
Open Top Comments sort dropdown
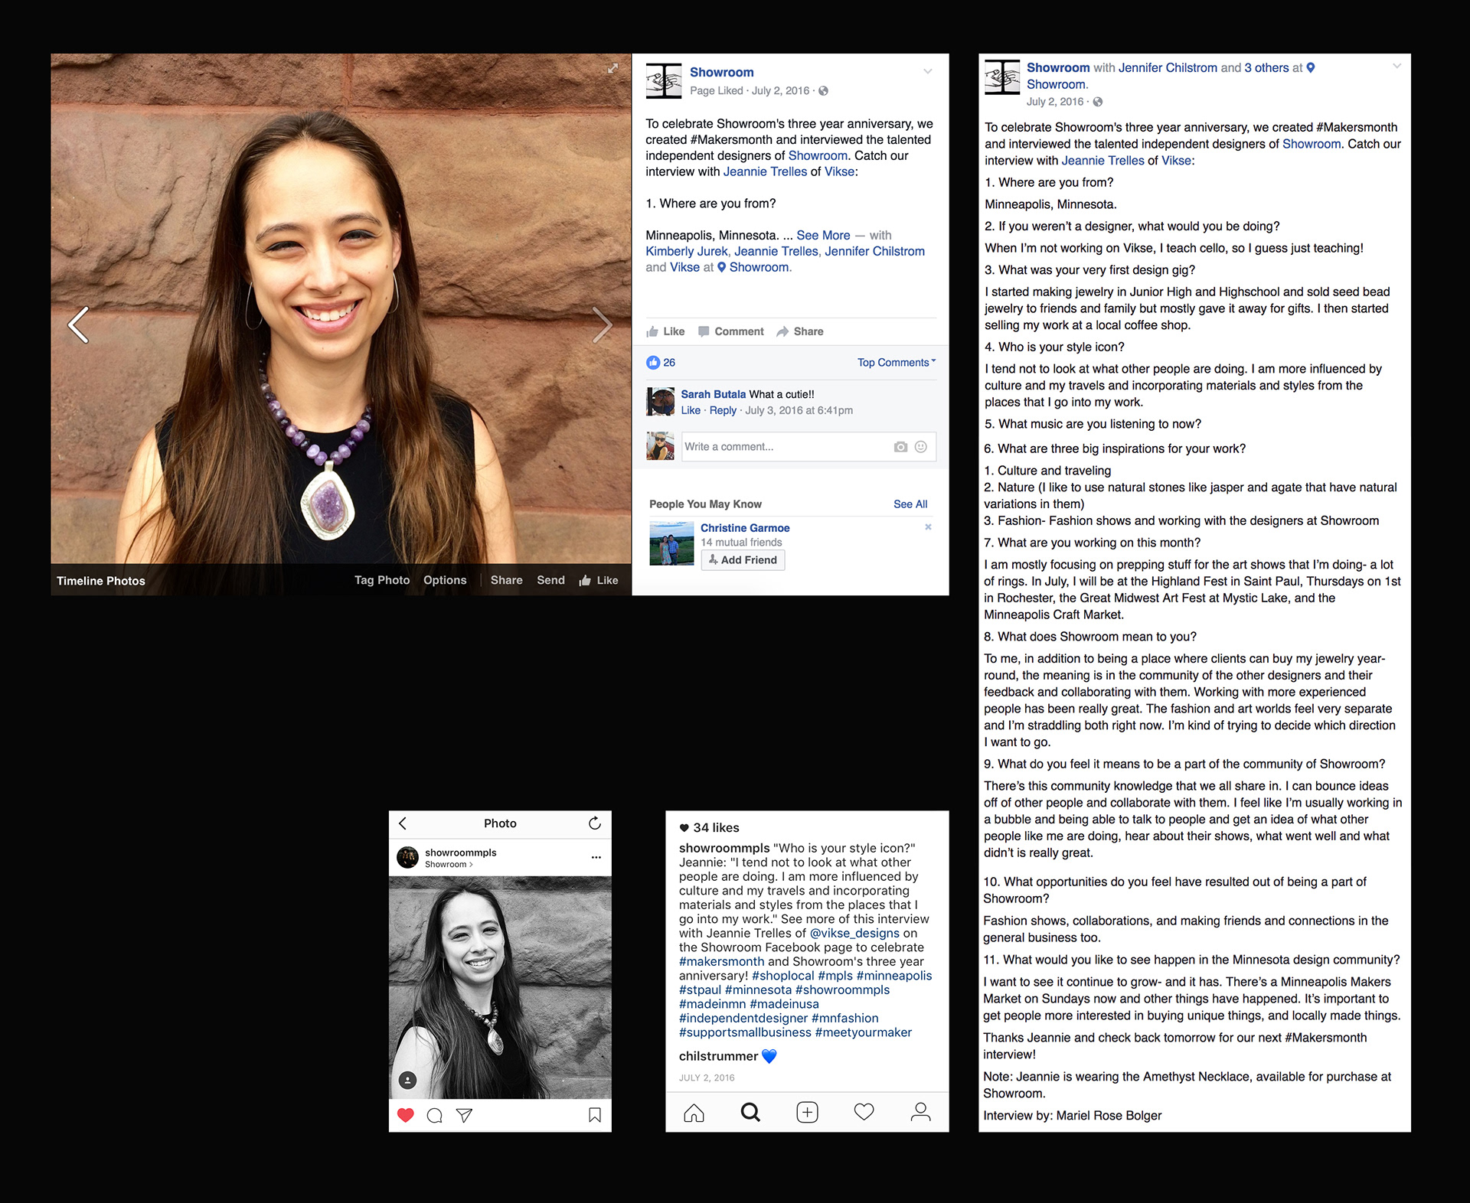pos(897,363)
